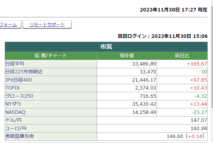Select the NASDAQ index link
The width and height of the screenshot is (213, 143).
coord(15,112)
